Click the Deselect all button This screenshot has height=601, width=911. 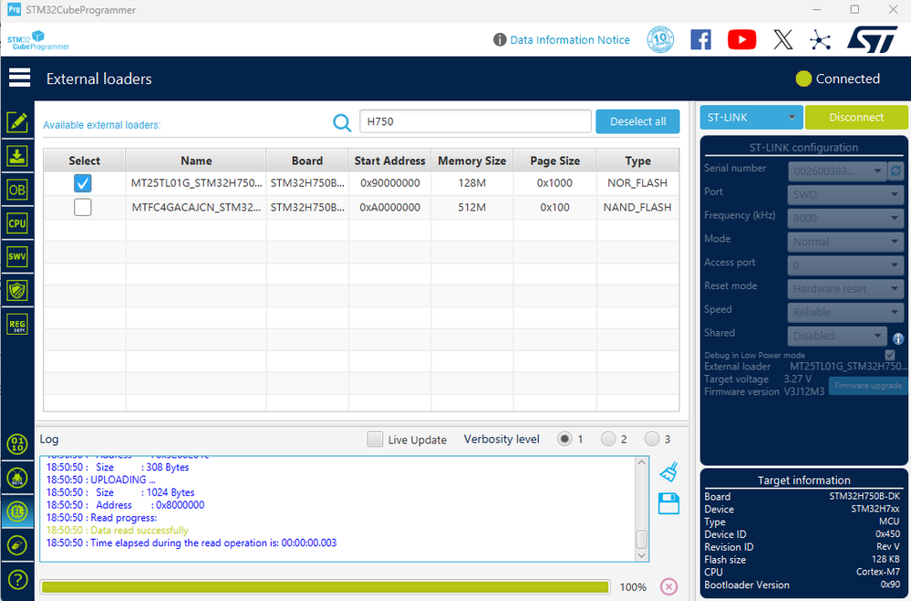[x=637, y=121]
